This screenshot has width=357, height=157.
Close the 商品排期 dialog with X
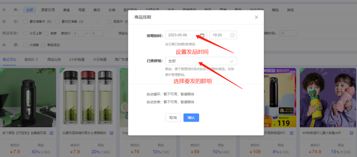[257, 17]
